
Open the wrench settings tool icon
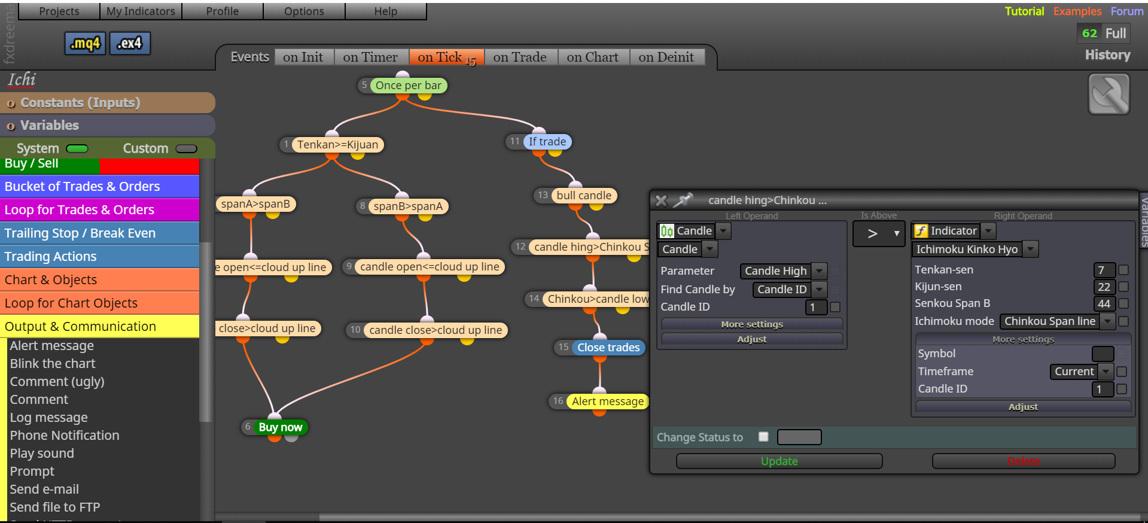coord(1109,94)
